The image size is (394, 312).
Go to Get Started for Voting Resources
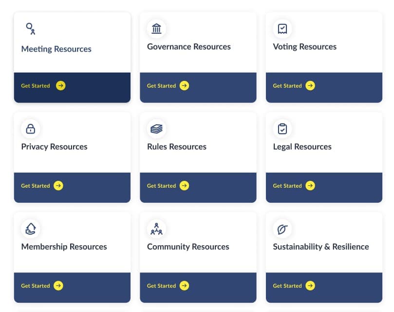pyautogui.click(x=294, y=86)
